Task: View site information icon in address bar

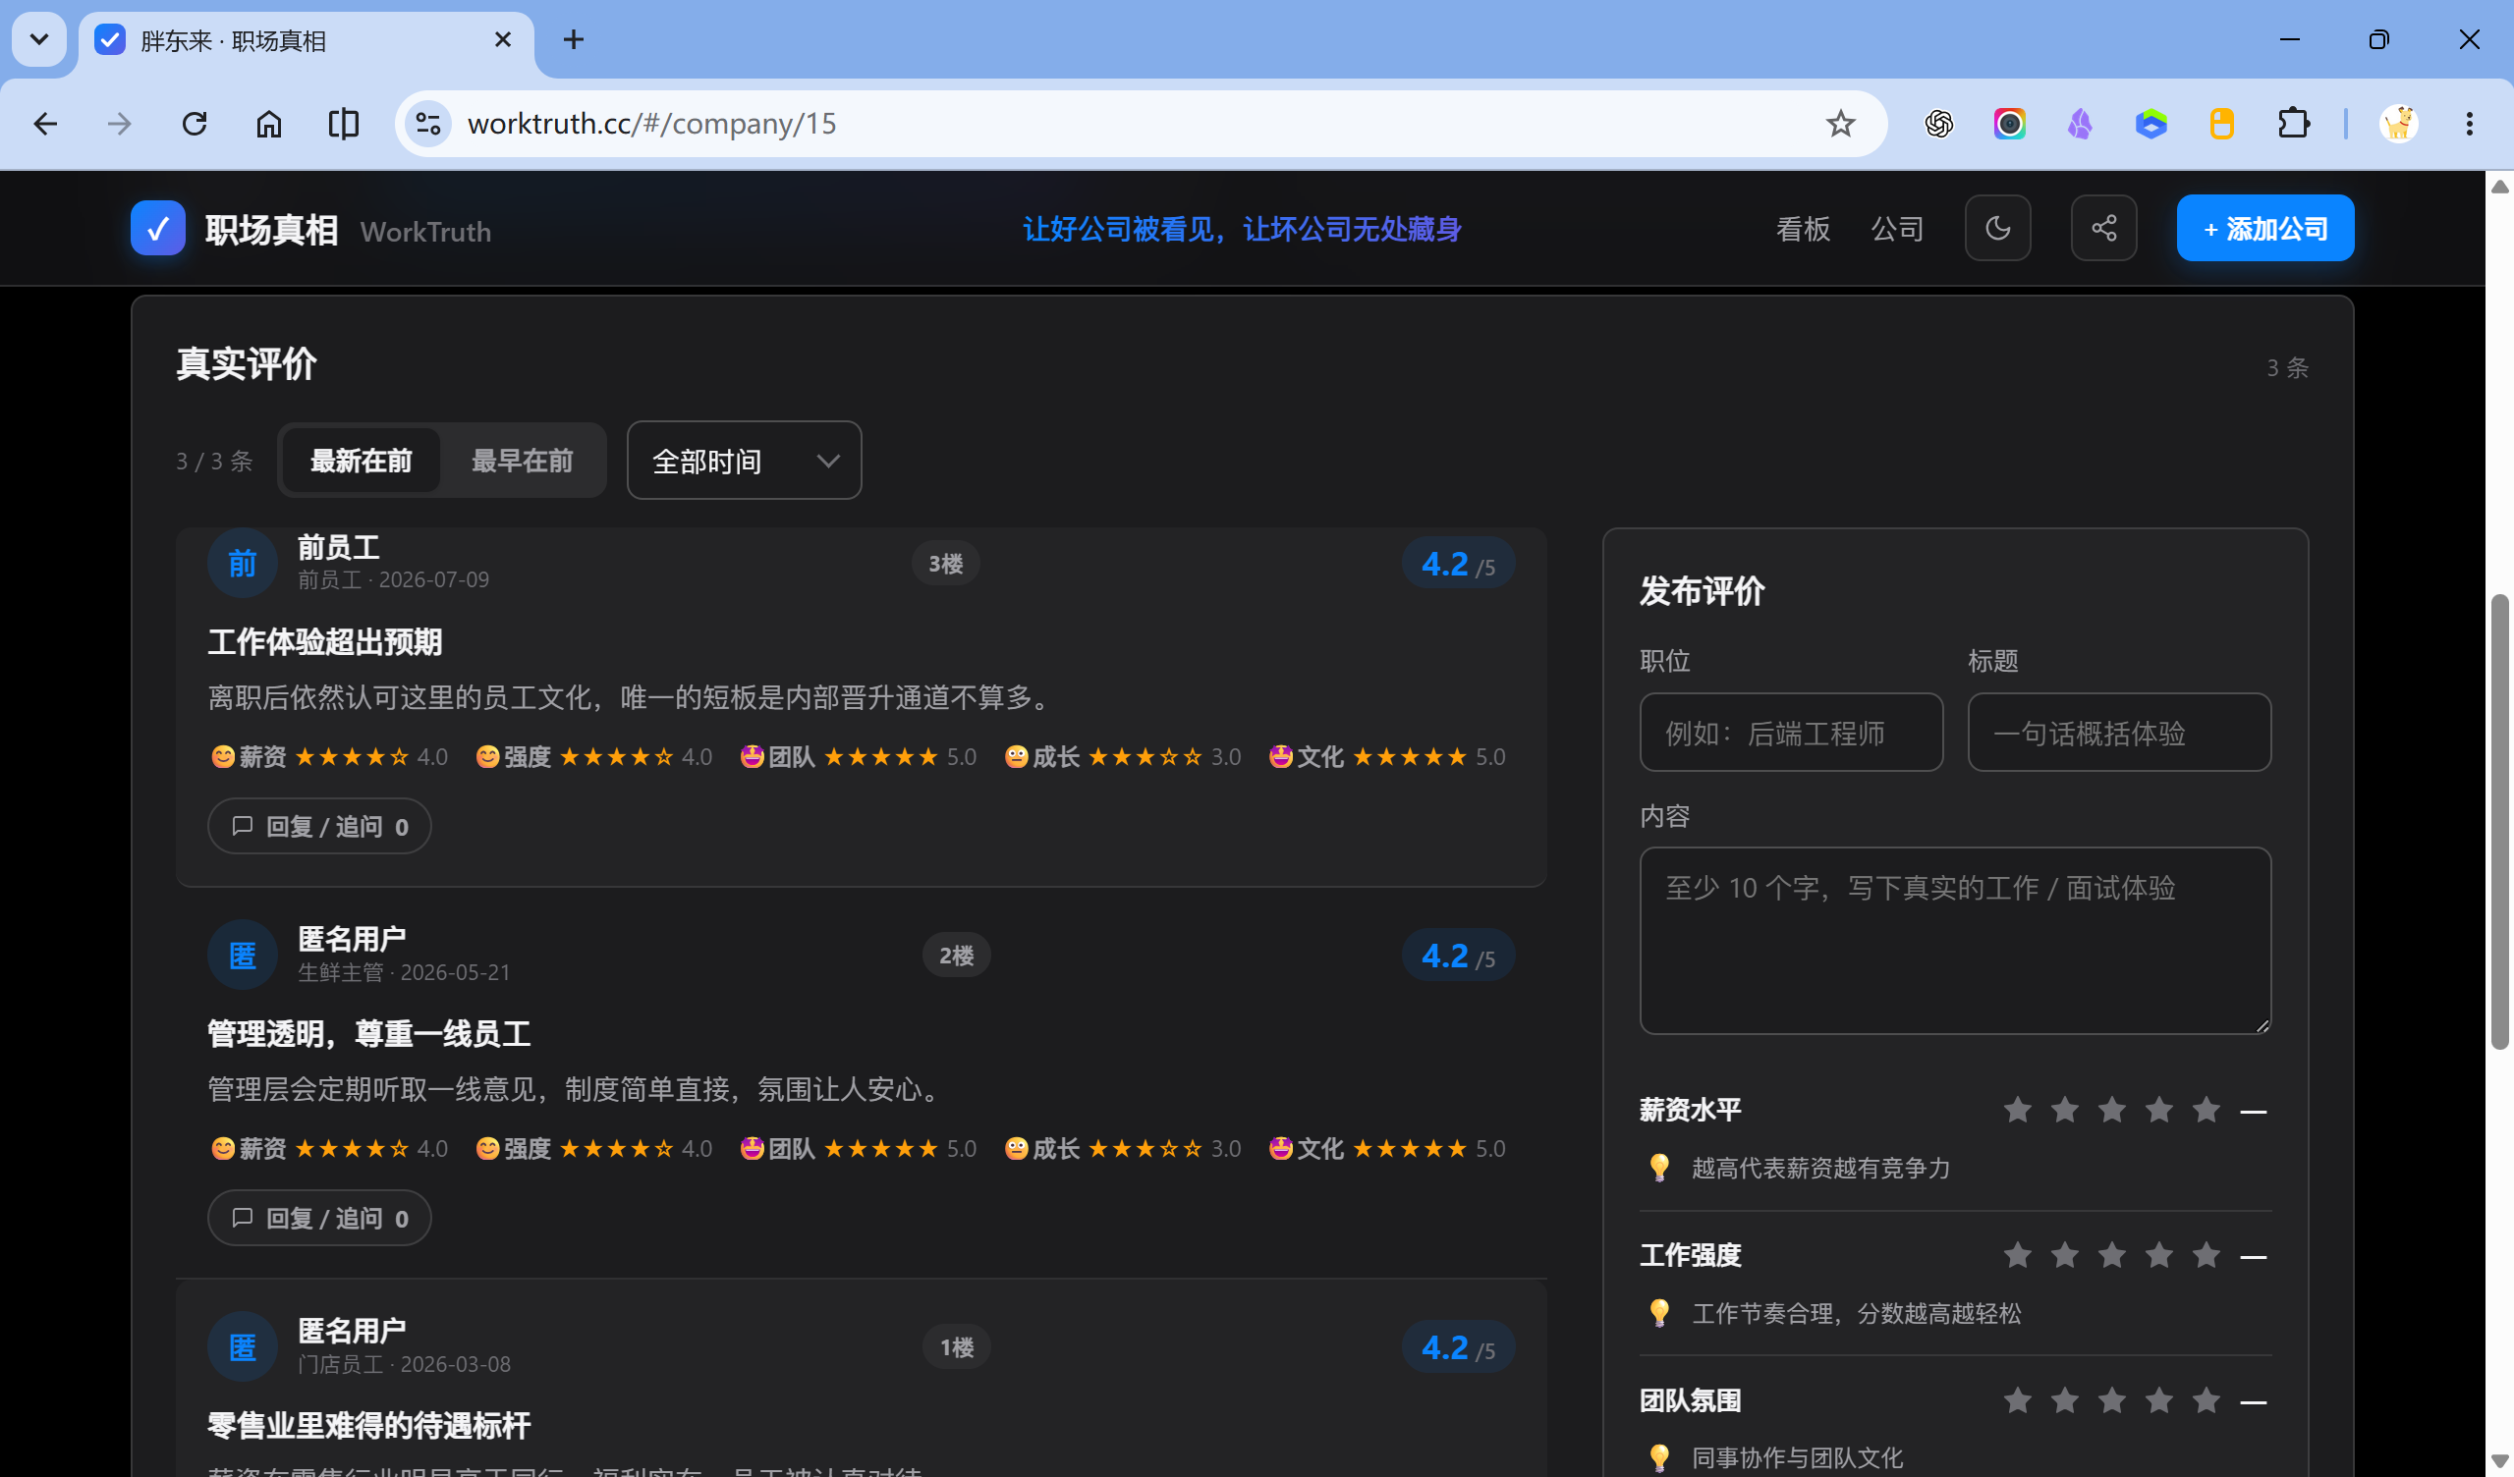Action: coord(428,124)
